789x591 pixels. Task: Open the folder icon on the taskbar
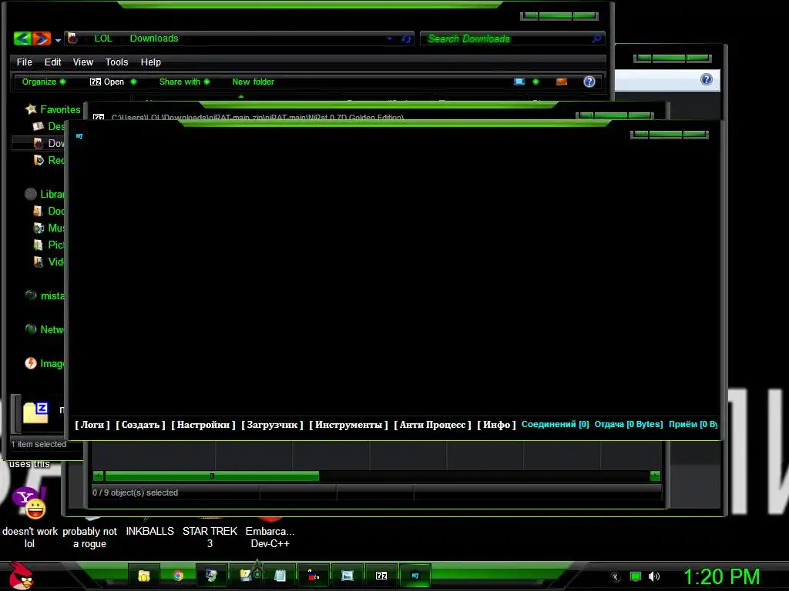pos(144,576)
